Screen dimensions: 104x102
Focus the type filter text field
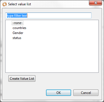tap(48, 16)
